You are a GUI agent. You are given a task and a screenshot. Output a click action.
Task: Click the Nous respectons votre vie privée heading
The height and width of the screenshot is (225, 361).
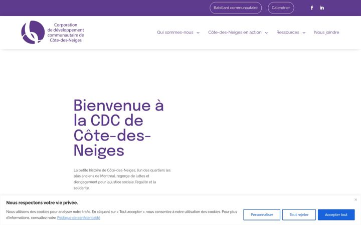point(42,202)
